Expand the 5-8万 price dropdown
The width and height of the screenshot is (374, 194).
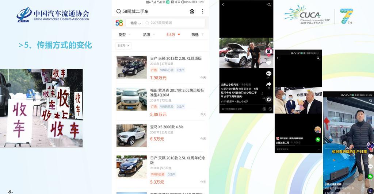173,35
